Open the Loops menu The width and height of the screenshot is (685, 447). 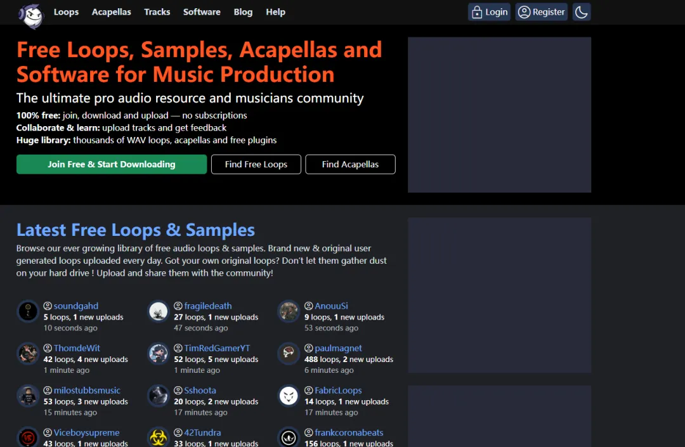67,12
